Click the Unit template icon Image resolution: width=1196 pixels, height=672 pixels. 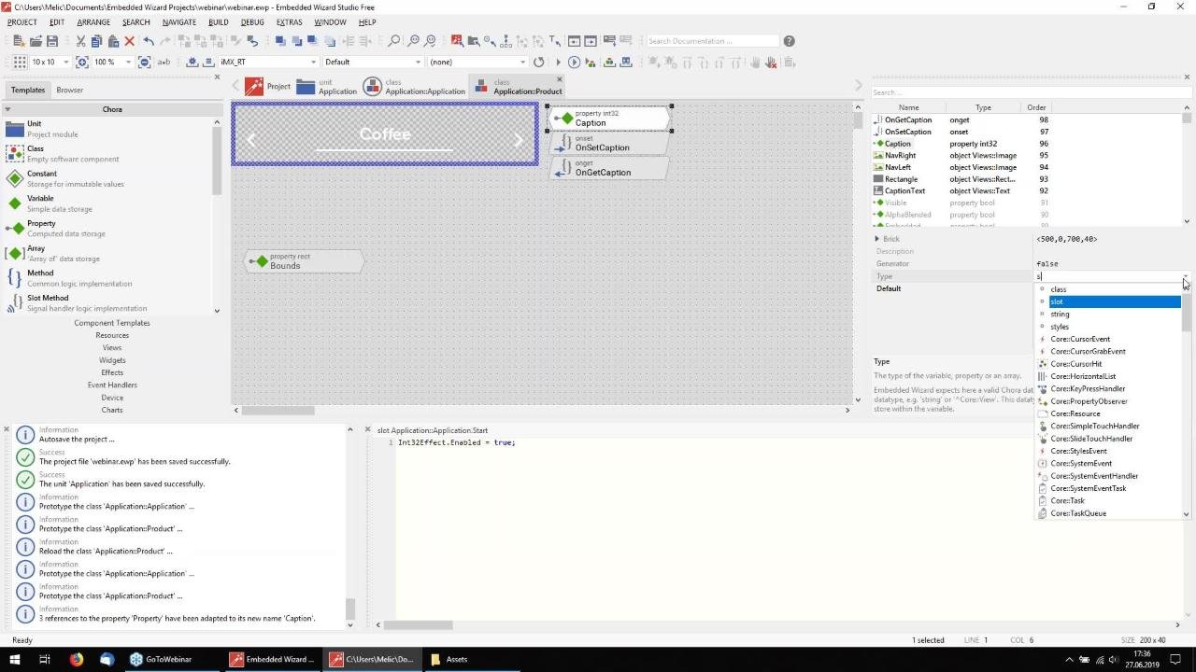[x=14, y=129]
